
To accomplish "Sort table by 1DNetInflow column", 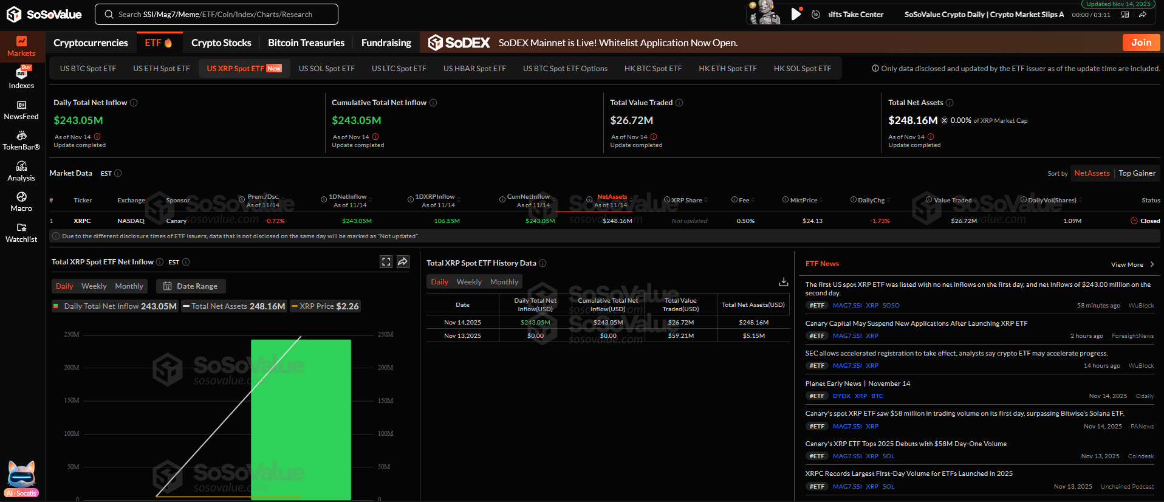I will [x=347, y=201].
